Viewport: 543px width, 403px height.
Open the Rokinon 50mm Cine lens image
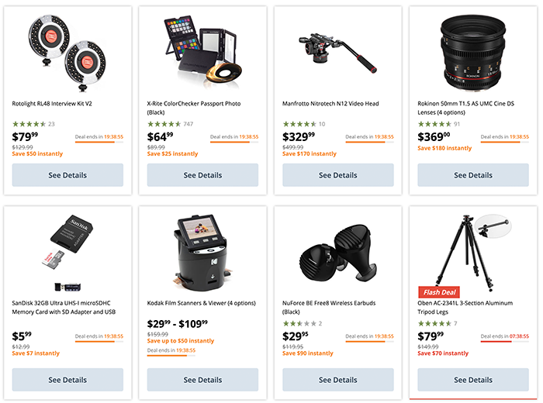[x=473, y=53]
